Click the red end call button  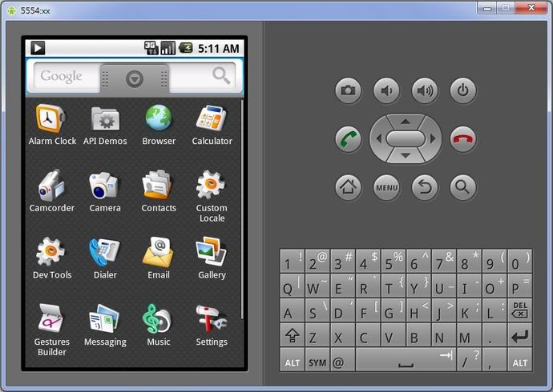pos(463,139)
